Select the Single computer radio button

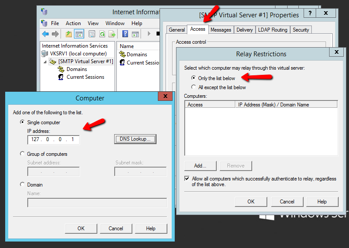click(x=22, y=122)
